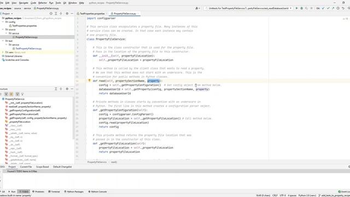Hide the Project tool window
This screenshot has width=350, height=197.
click(x=72, y=14)
